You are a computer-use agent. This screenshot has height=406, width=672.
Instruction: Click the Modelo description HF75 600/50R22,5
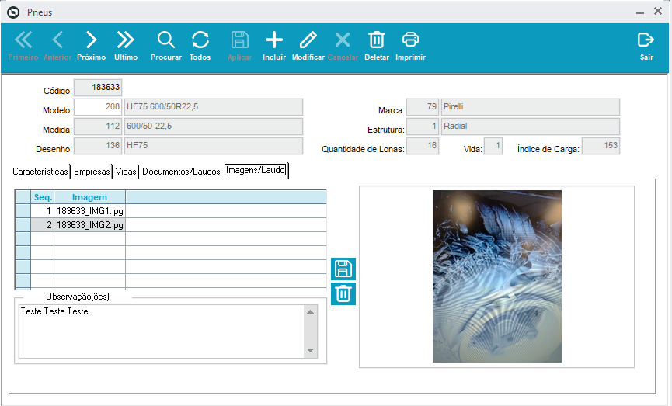214,106
